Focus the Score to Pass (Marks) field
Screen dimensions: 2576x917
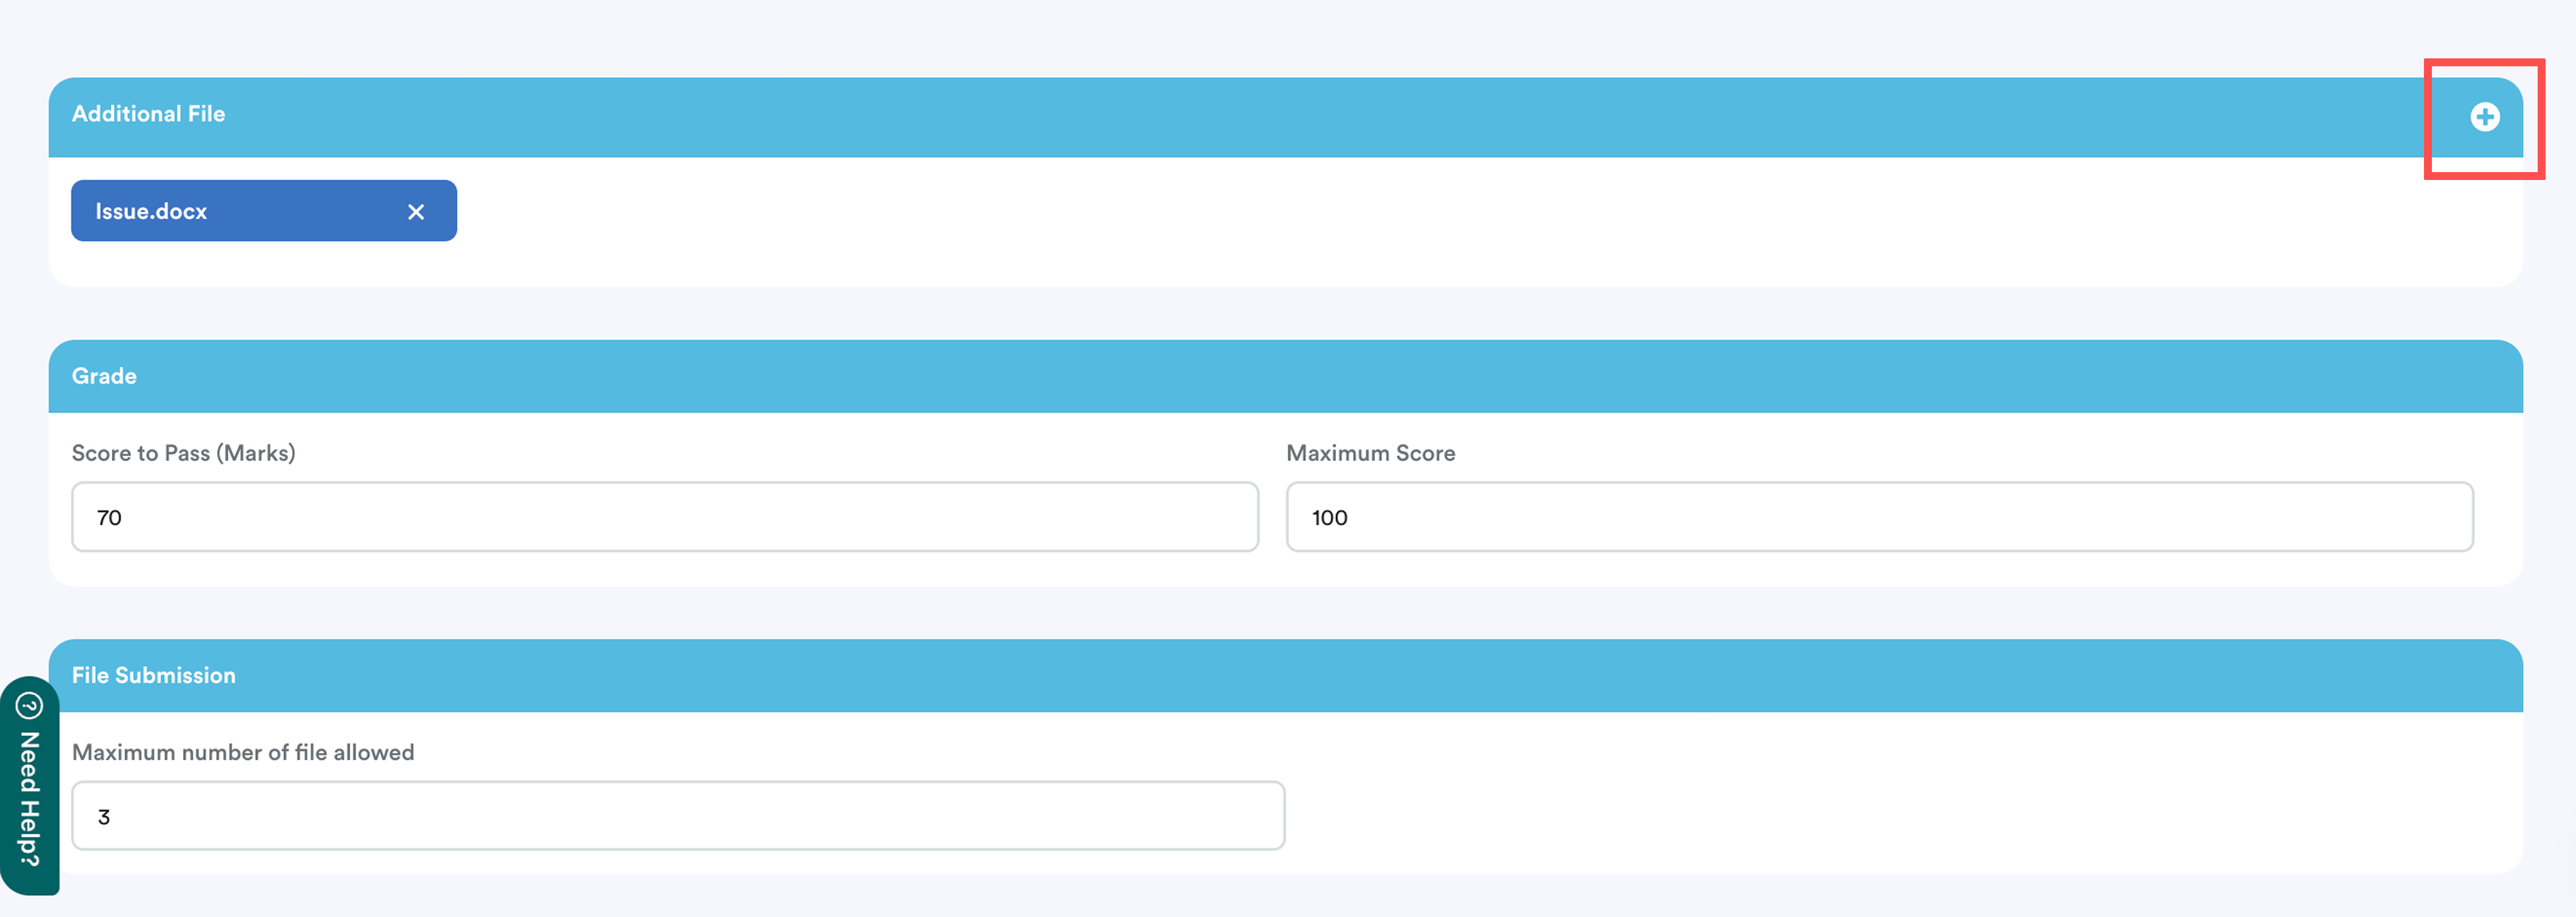click(664, 517)
